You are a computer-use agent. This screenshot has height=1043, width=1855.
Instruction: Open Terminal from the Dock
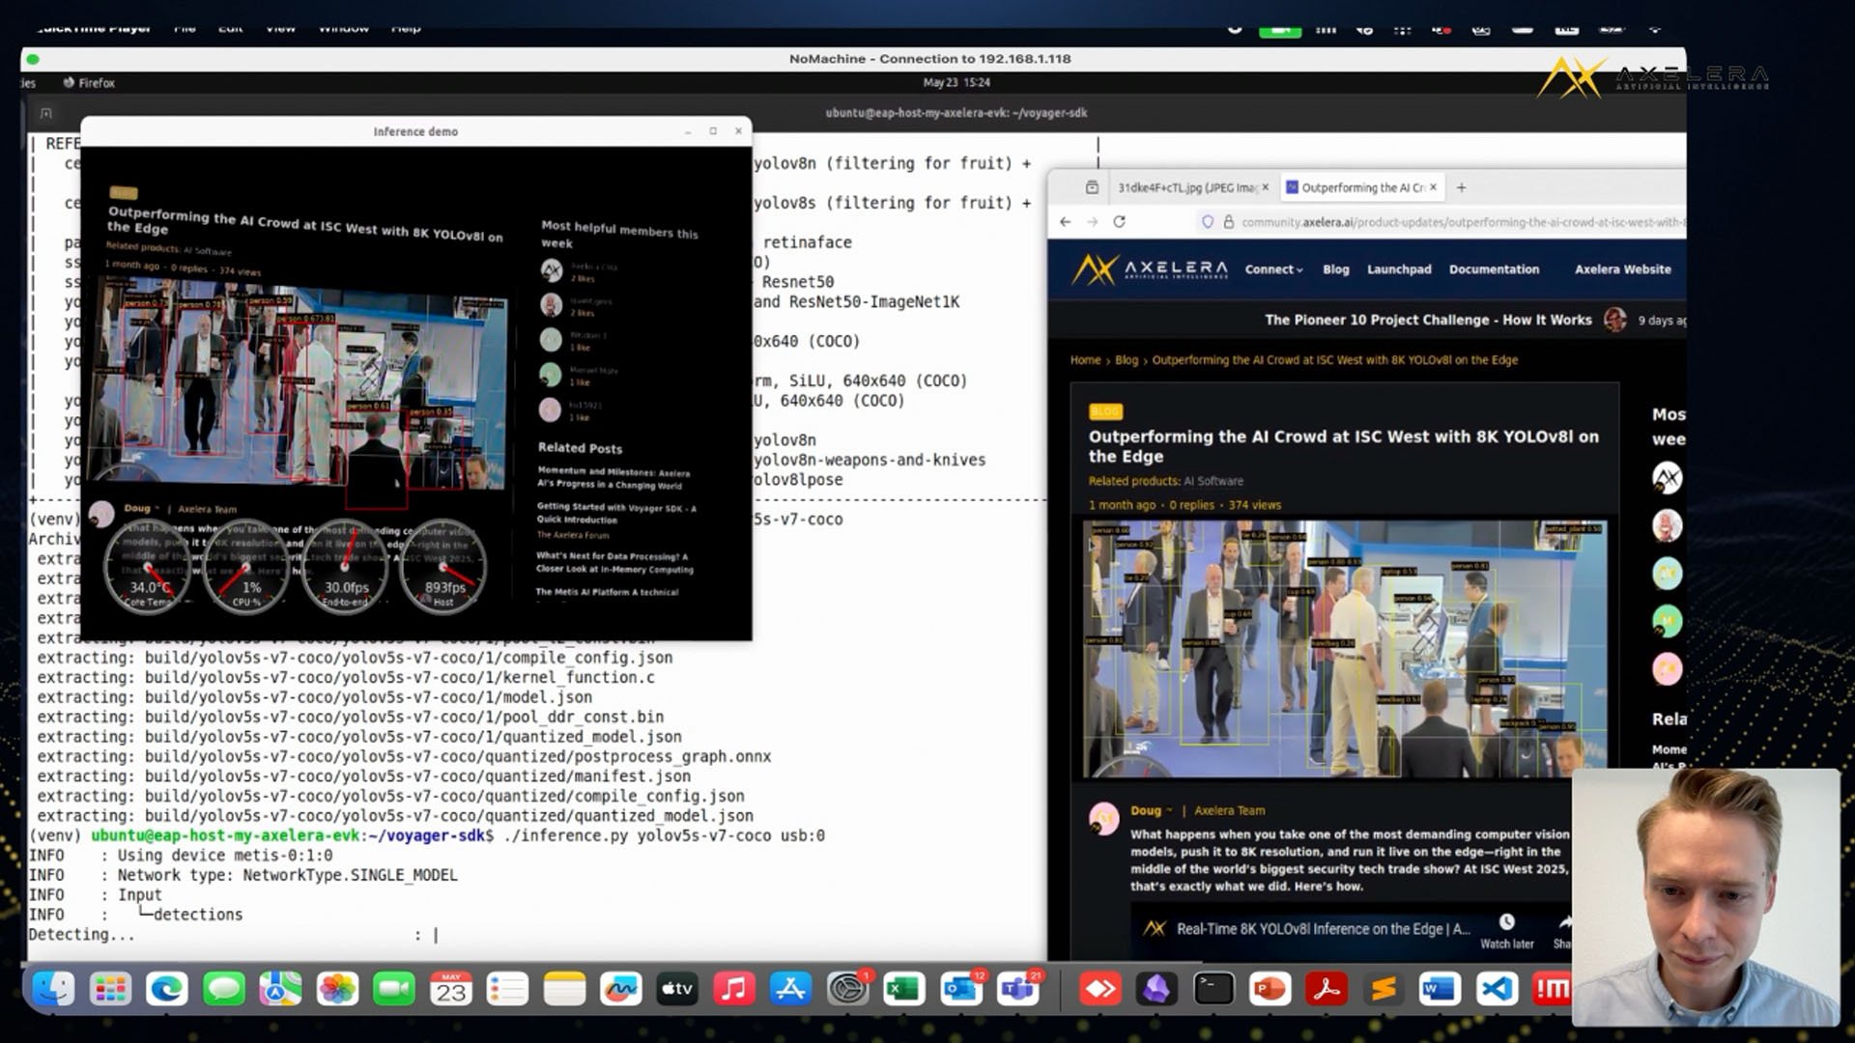tap(1213, 989)
